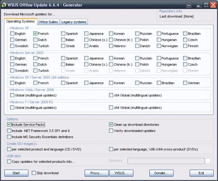Check Arabic under Windows XP
Screen dimensions: 218x181
[86, 46]
